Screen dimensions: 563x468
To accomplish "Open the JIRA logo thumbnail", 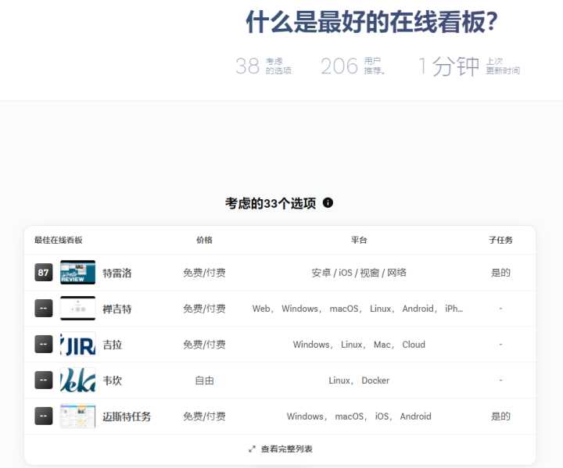I will [x=78, y=345].
